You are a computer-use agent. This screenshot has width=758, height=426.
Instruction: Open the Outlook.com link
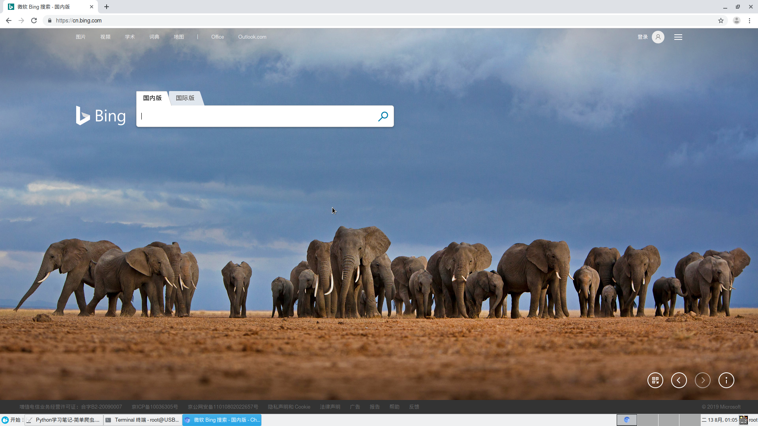tap(252, 37)
